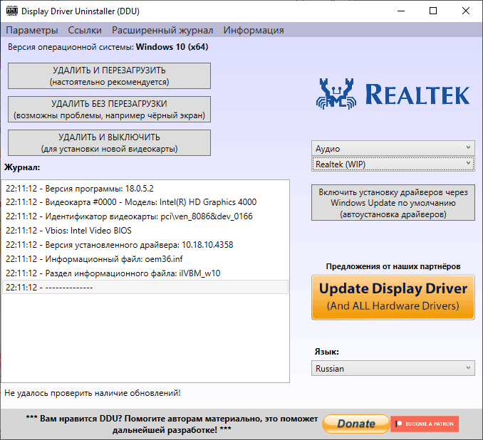
Task: Close the DDU window
Action: 465,11
